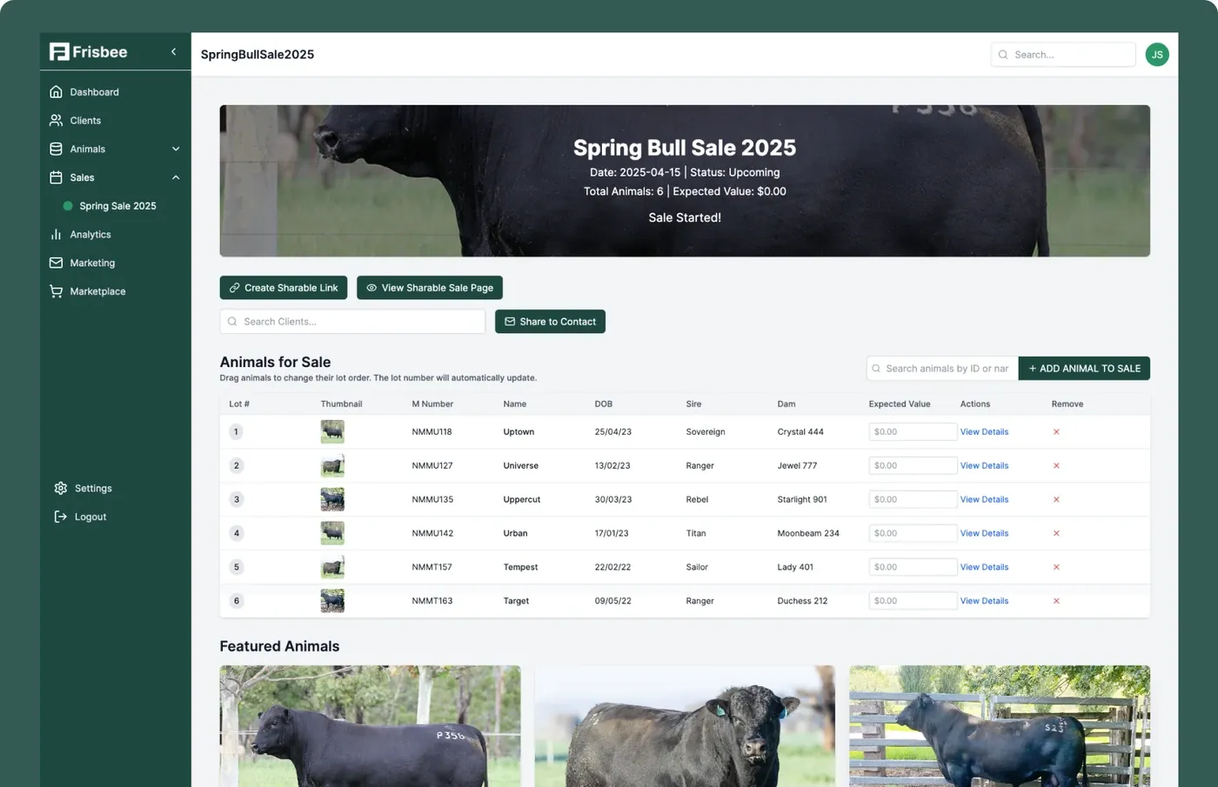Select Spring Sale 2025 submenu item
This screenshot has width=1218, height=787.
click(x=117, y=206)
